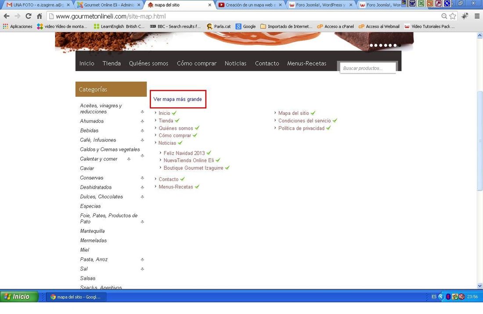Expand the Pasta, Arroz category
483x314 pixels.
(142, 259)
